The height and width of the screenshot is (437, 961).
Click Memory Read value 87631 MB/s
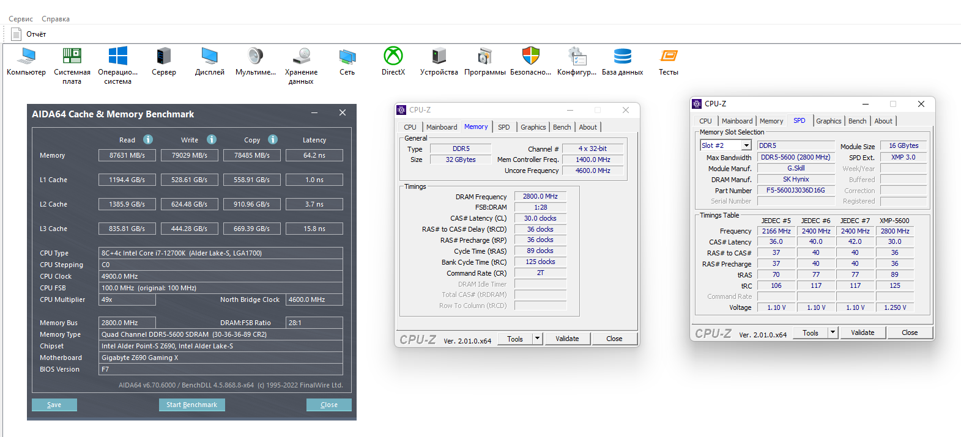pyautogui.click(x=127, y=155)
